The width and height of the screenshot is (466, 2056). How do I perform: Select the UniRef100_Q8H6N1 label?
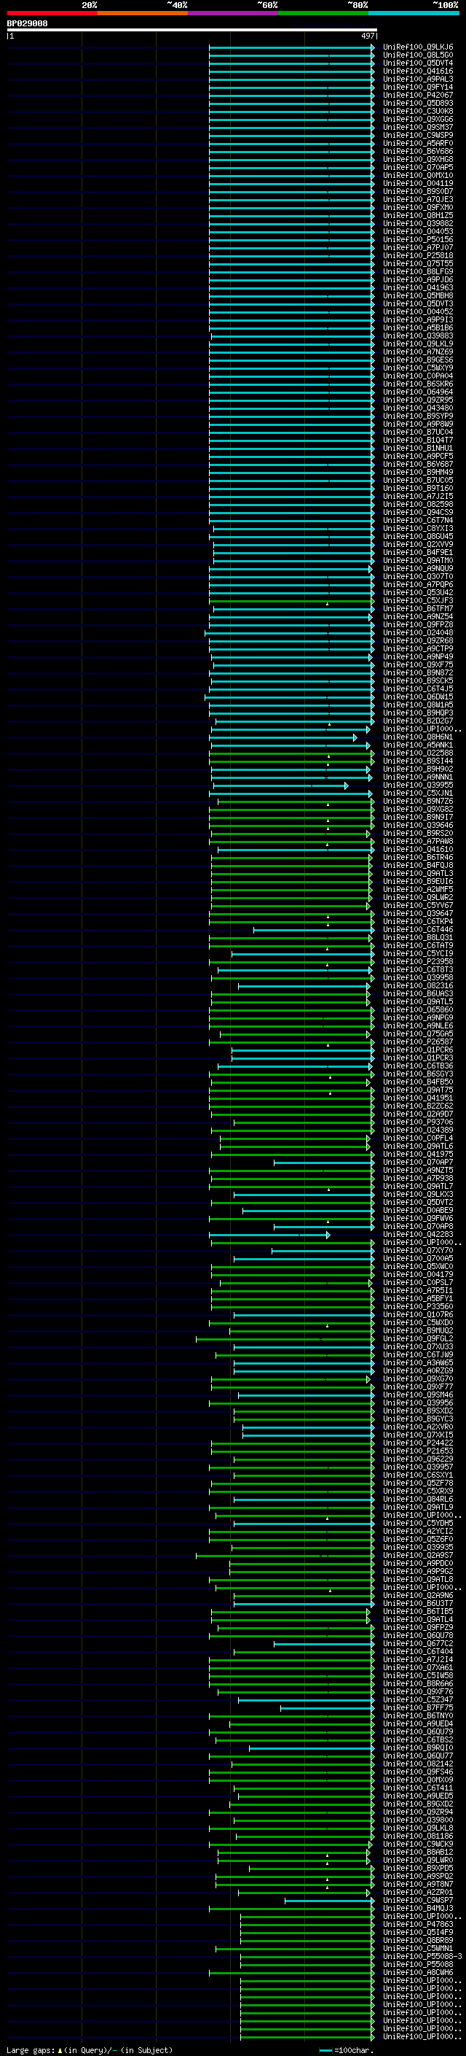click(418, 737)
